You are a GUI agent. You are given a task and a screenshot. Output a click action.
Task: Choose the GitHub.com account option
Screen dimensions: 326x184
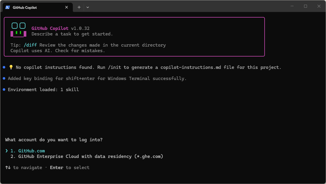click(31, 151)
